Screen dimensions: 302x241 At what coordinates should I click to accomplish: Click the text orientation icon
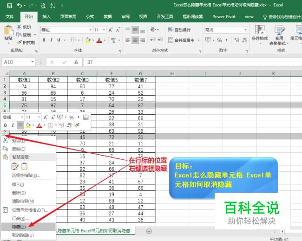tap(153, 30)
